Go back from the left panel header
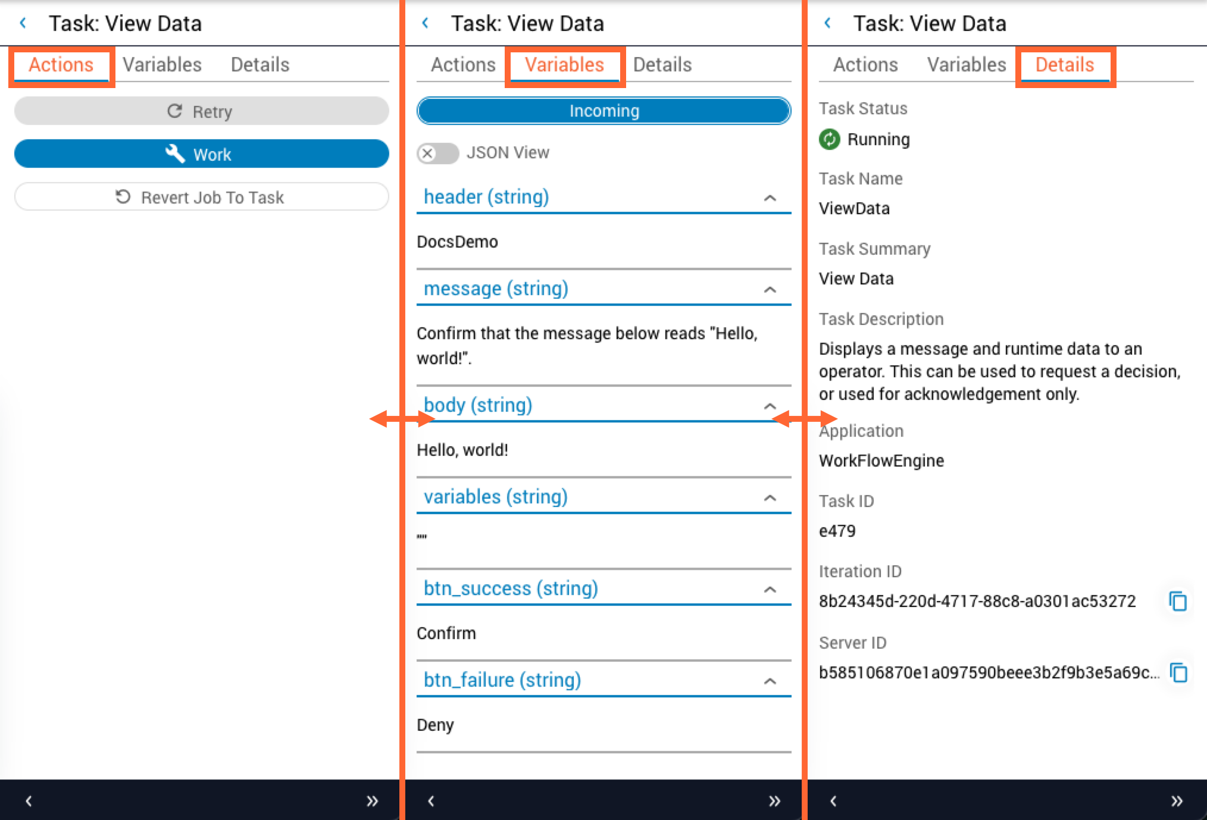This screenshot has height=820, width=1207. [23, 23]
